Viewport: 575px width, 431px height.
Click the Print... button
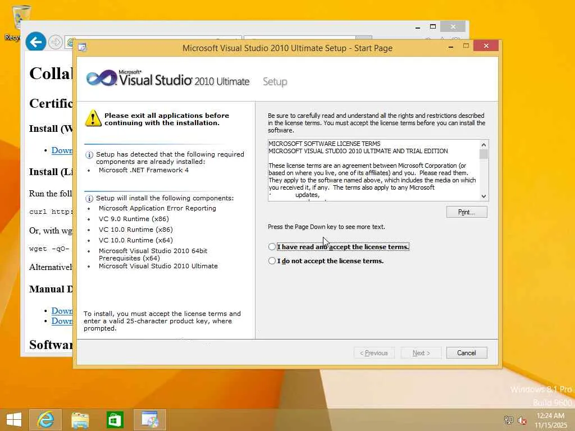[467, 212]
